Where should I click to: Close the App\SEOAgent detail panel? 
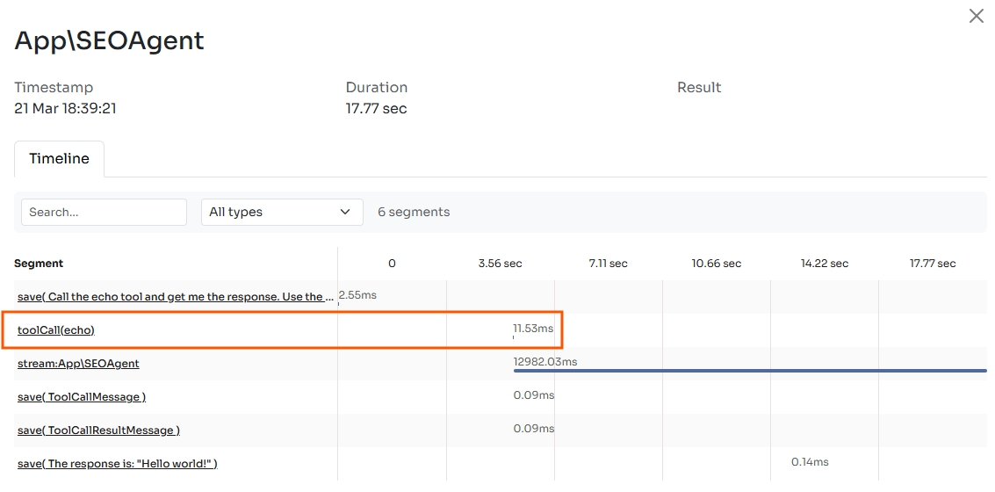point(976,17)
